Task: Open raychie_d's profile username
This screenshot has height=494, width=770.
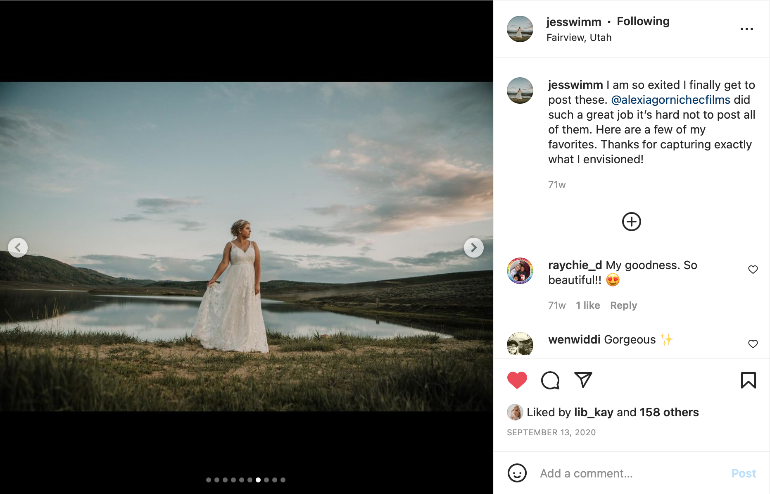Action: click(x=575, y=265)
